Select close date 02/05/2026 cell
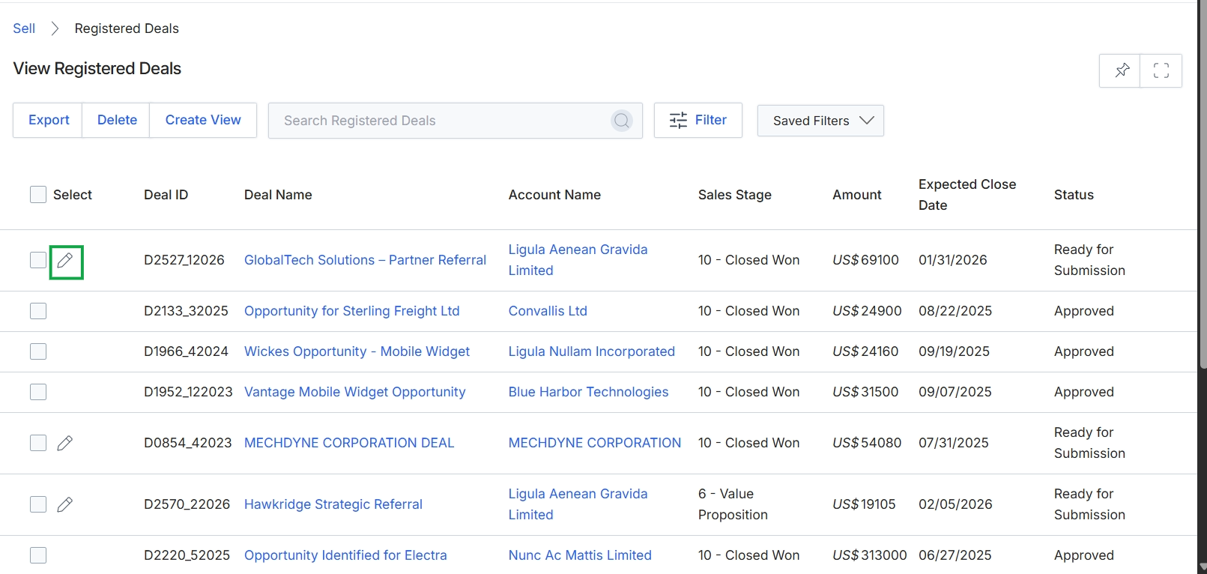The image size is (1207, 574). click(x=955, y=504)
